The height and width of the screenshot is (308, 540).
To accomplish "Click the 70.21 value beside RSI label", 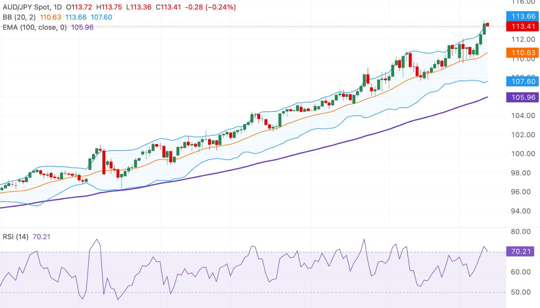I will (41, 237).
